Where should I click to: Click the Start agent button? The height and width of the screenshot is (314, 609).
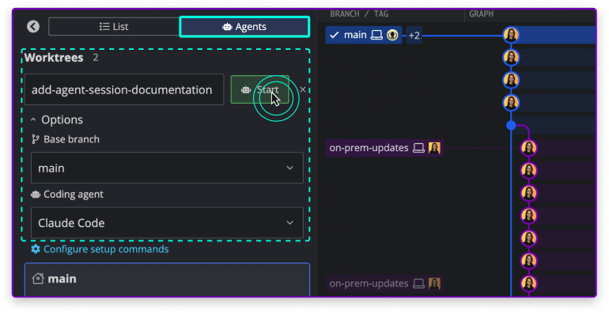point(259,89)
